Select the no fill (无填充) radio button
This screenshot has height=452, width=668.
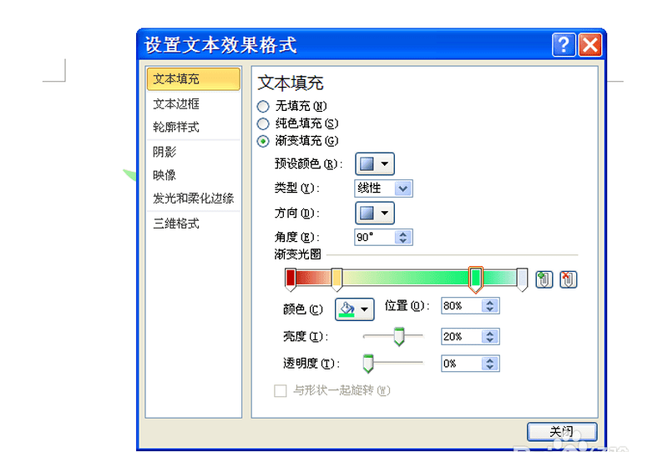(263, 106)
